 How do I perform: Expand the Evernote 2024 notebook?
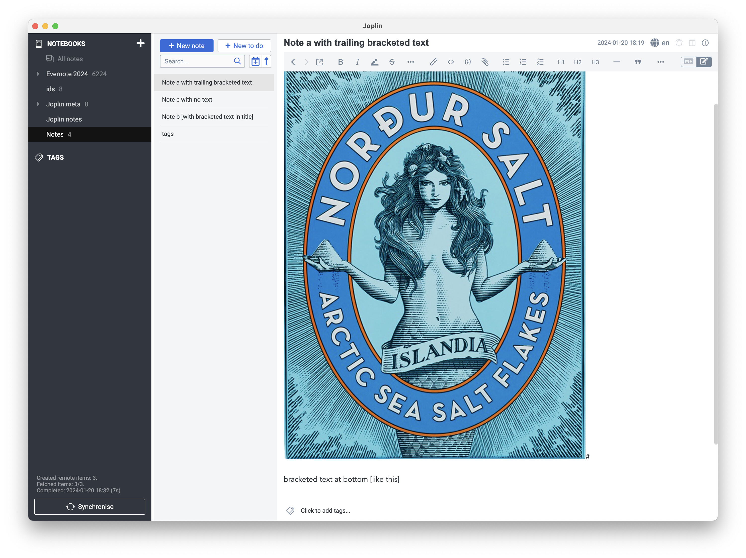[38, 74]
